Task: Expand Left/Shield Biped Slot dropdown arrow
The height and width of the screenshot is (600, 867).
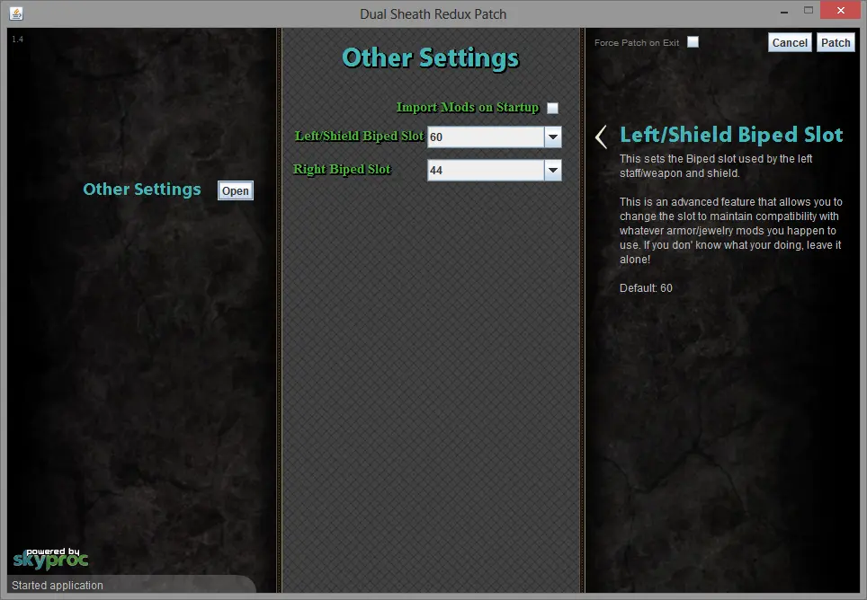Action: point(553,137)
